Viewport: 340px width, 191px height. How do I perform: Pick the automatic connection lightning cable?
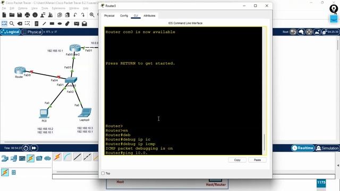(57, 157)
